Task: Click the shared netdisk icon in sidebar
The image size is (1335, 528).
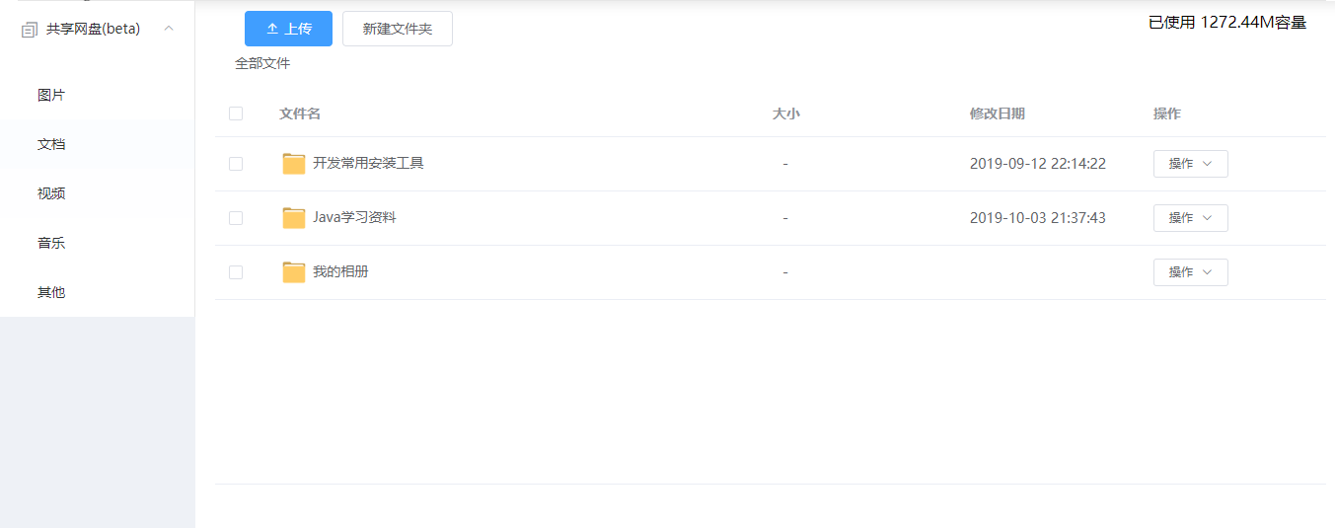Action: pos(29,30)
